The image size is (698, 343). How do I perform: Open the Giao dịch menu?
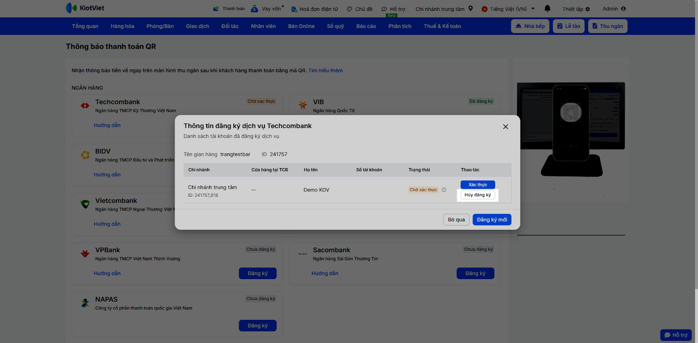click(x=198, y=26)
